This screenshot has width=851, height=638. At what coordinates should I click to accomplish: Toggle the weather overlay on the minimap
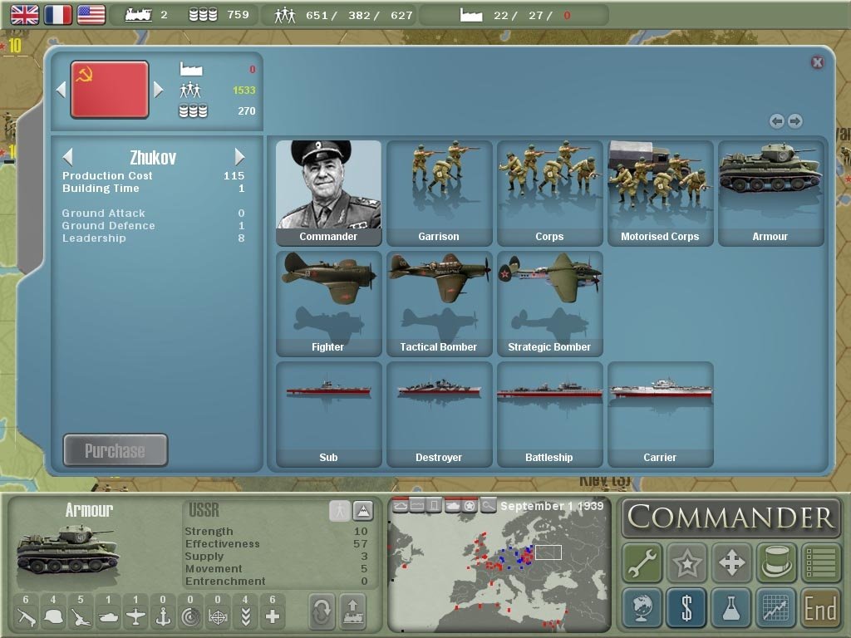pyautogui.click(x=400, y=505)
